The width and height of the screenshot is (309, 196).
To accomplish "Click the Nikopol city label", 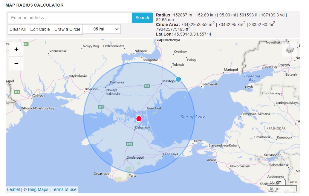I will pyautogui.click(x=140, y=51).
